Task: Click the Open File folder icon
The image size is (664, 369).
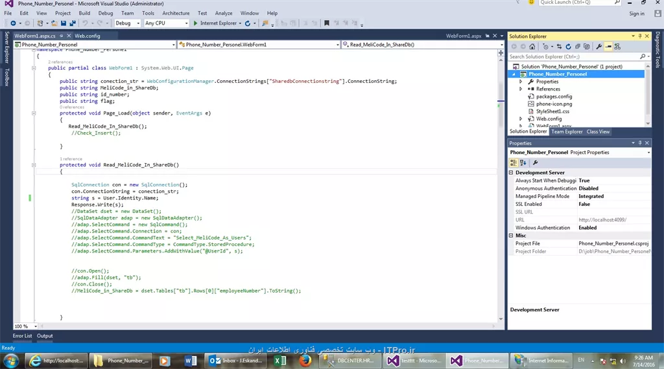Action: point(54,23)
